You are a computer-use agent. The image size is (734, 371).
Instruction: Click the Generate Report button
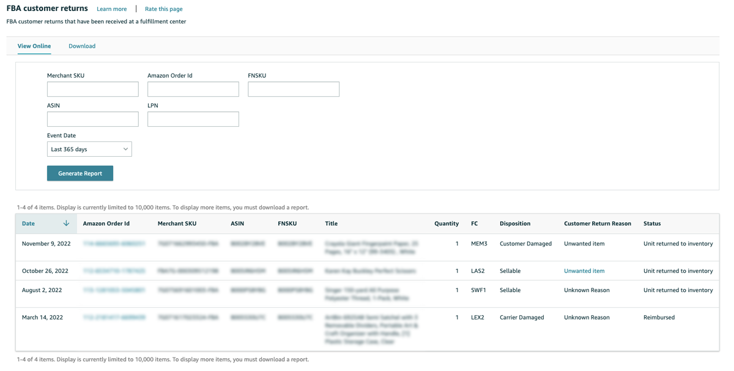point(80,173)
